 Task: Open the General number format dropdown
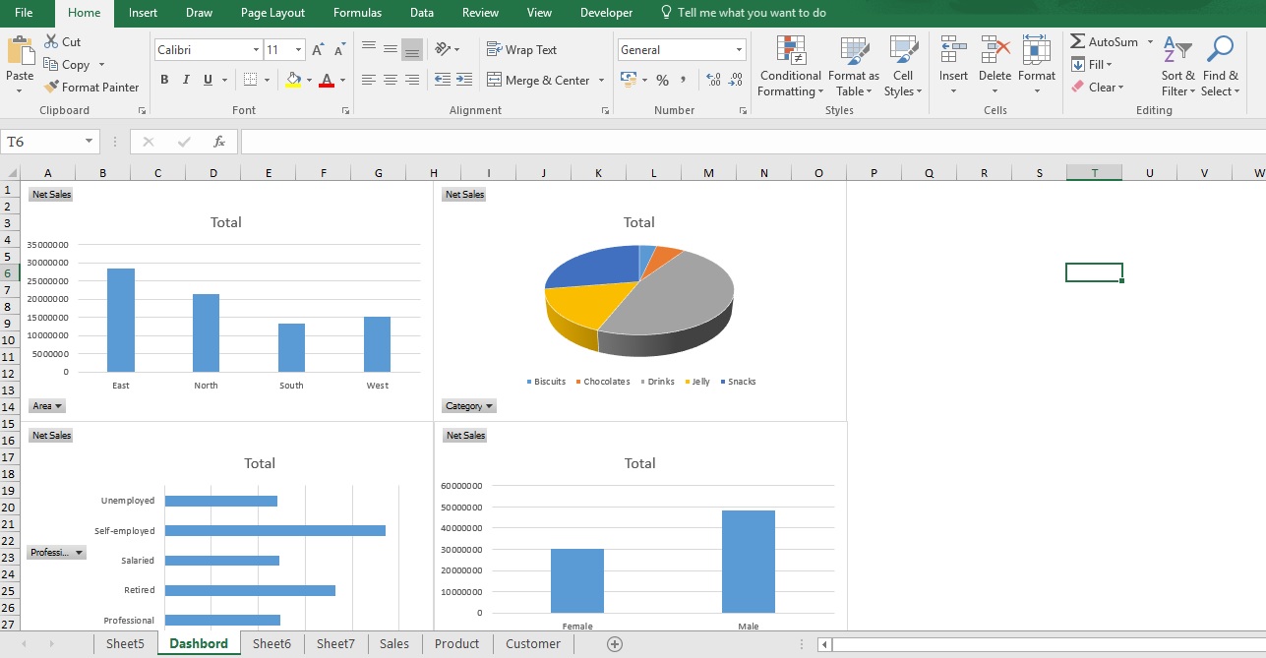pyautogui.click(x=740, y=49)
